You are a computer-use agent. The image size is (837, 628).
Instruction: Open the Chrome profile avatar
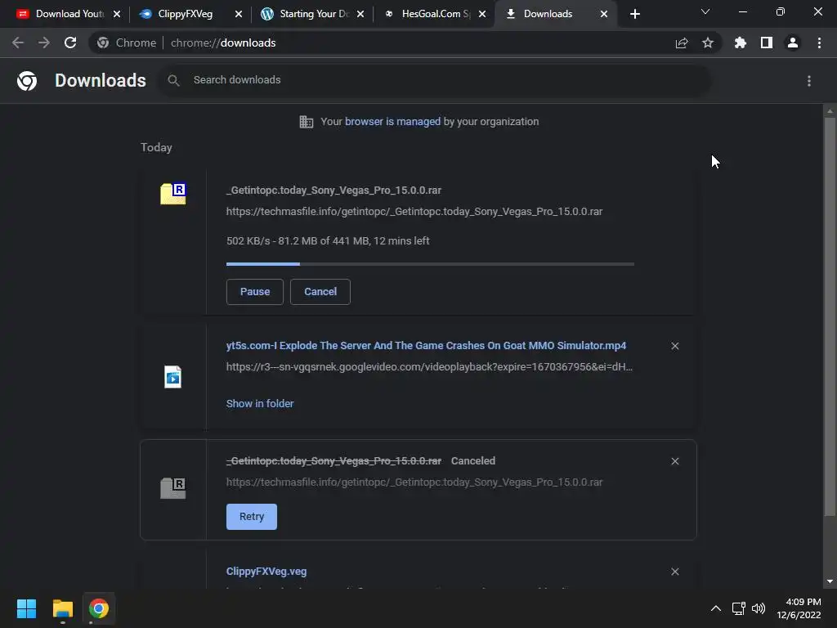pos(793,43)
